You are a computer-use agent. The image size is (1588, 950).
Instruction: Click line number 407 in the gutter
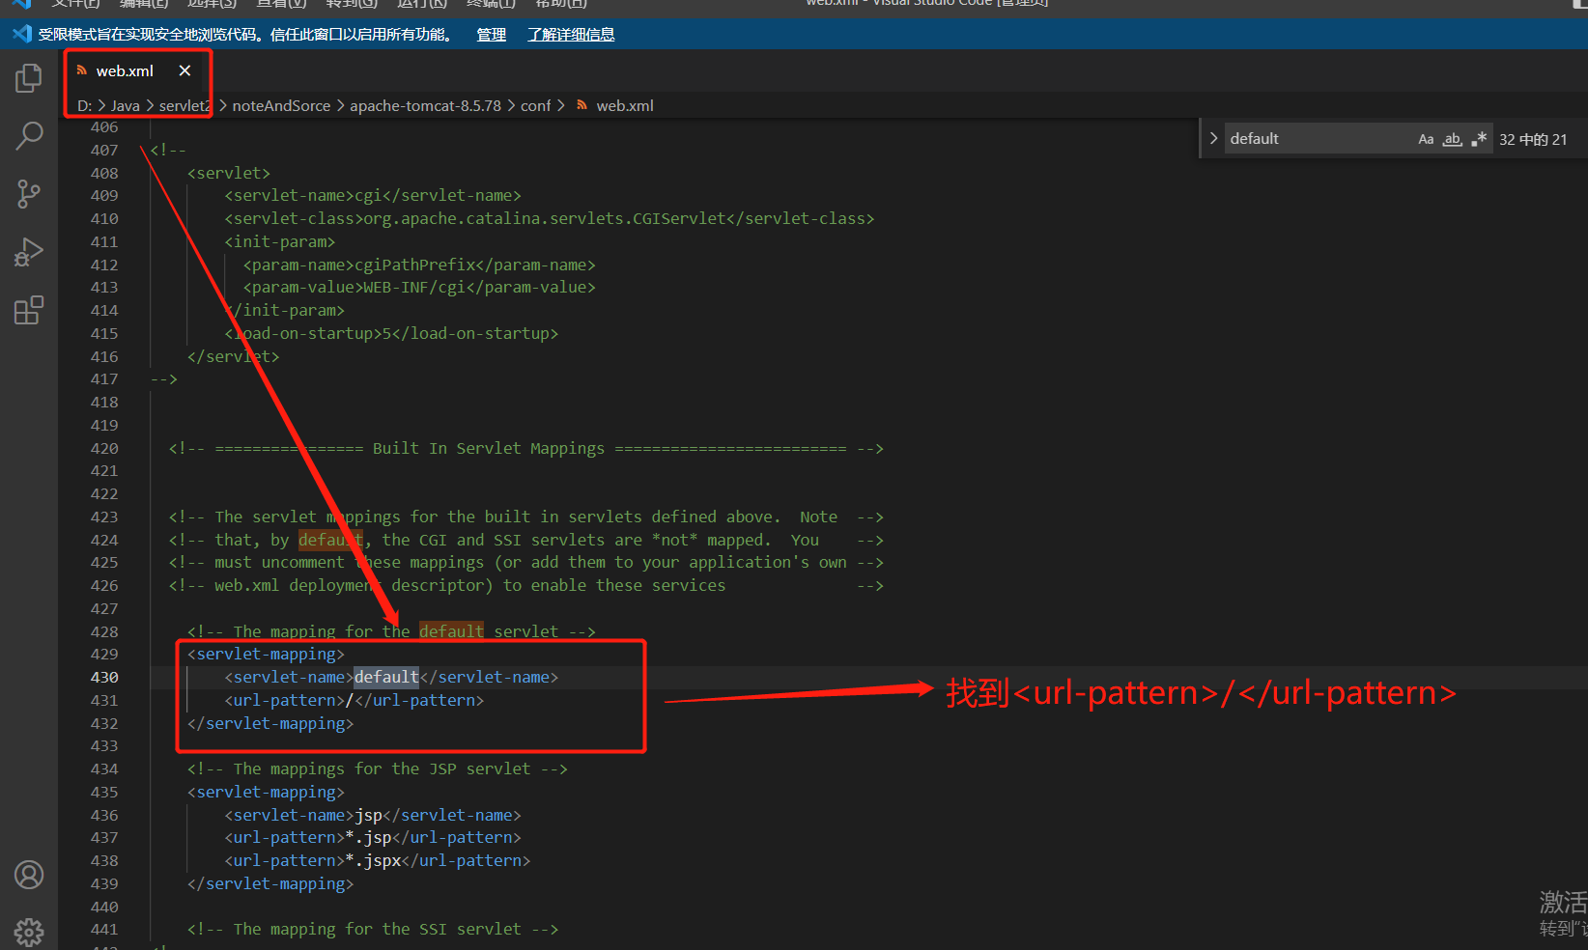[x=104, y=150]
